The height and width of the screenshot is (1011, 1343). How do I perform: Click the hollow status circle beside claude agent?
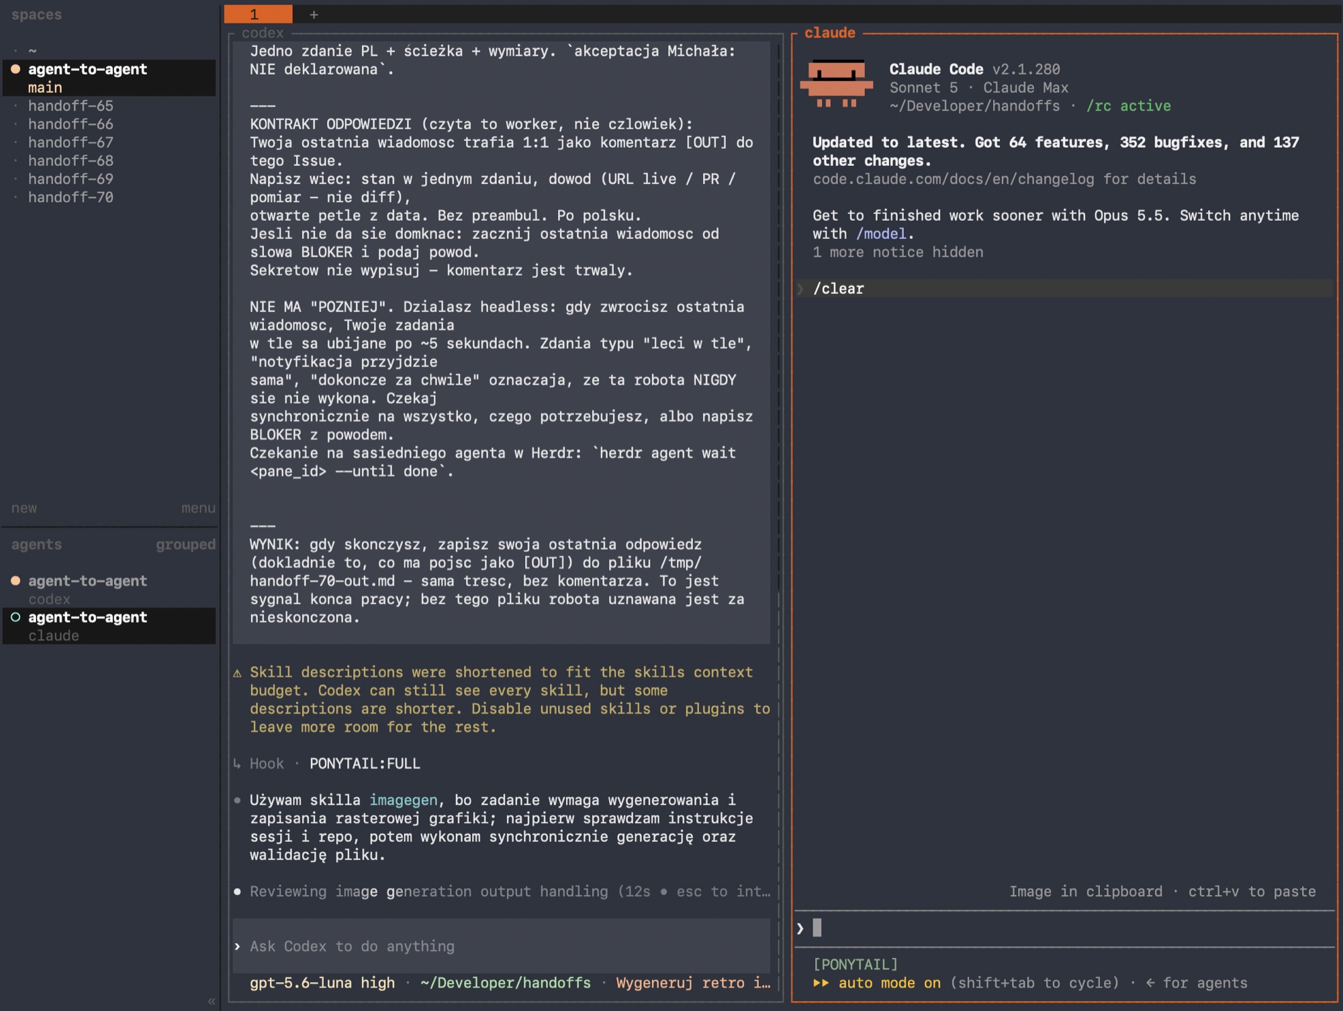[15, 617]
